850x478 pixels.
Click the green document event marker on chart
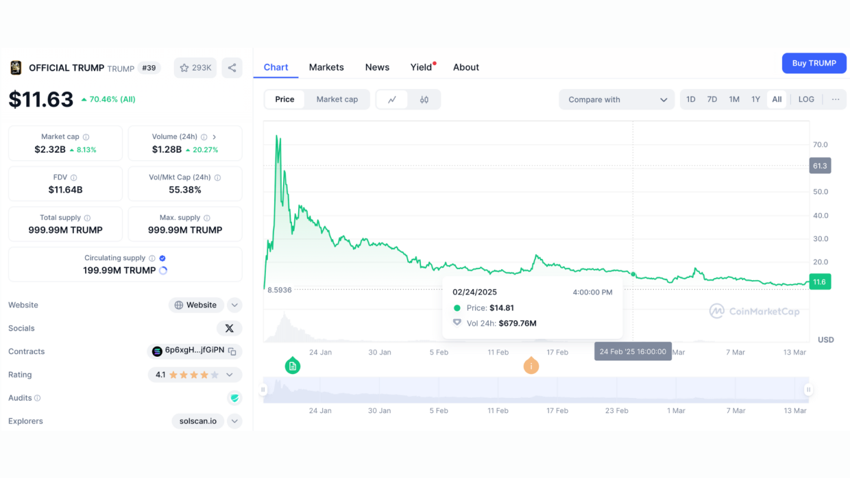coord(293,366)
